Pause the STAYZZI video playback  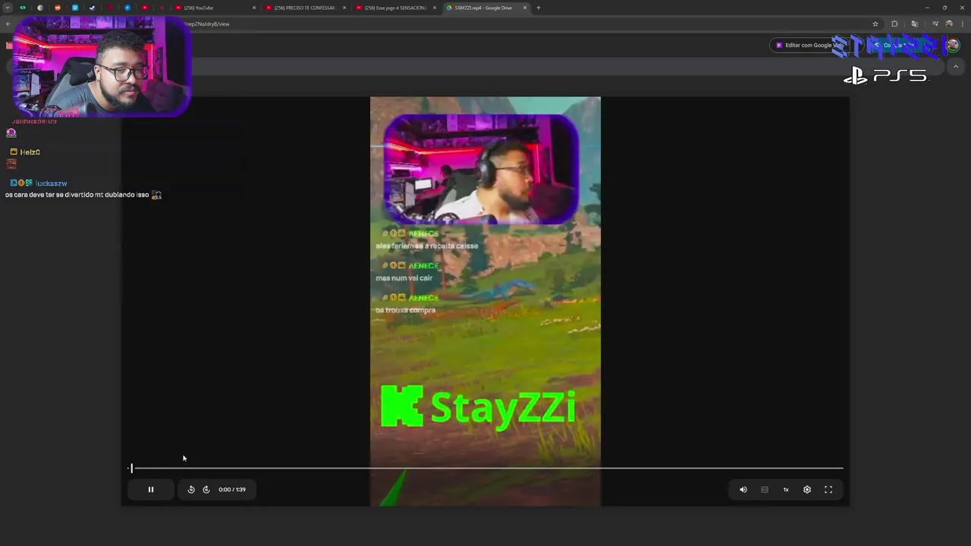150,489
